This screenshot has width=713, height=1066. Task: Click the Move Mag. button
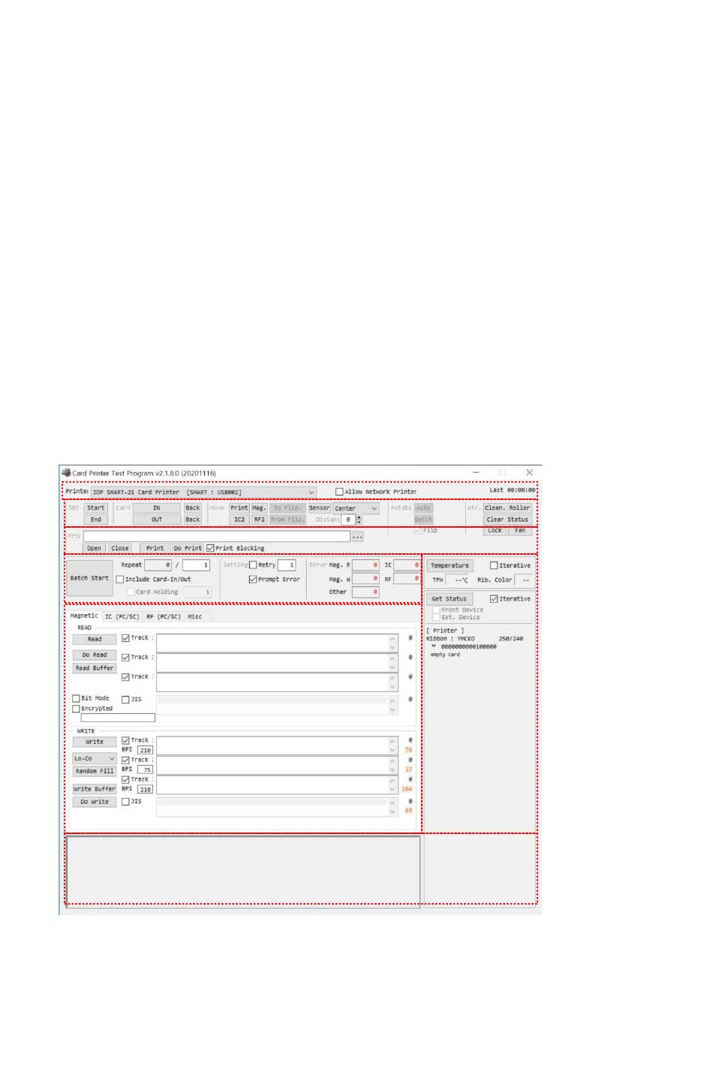259,508
